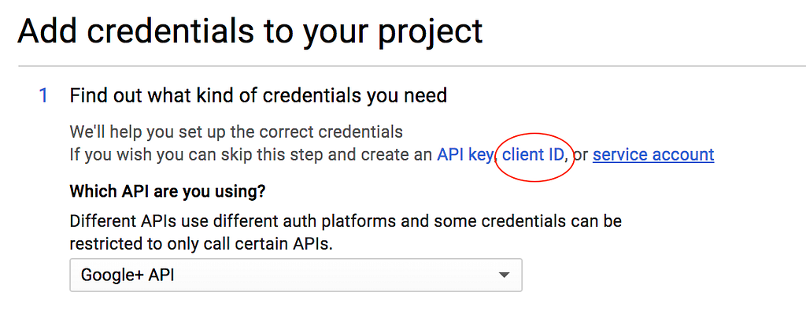Screen dimensions: 806x322
Task: Click the word "or" before service account
Action: coord(580,155)
